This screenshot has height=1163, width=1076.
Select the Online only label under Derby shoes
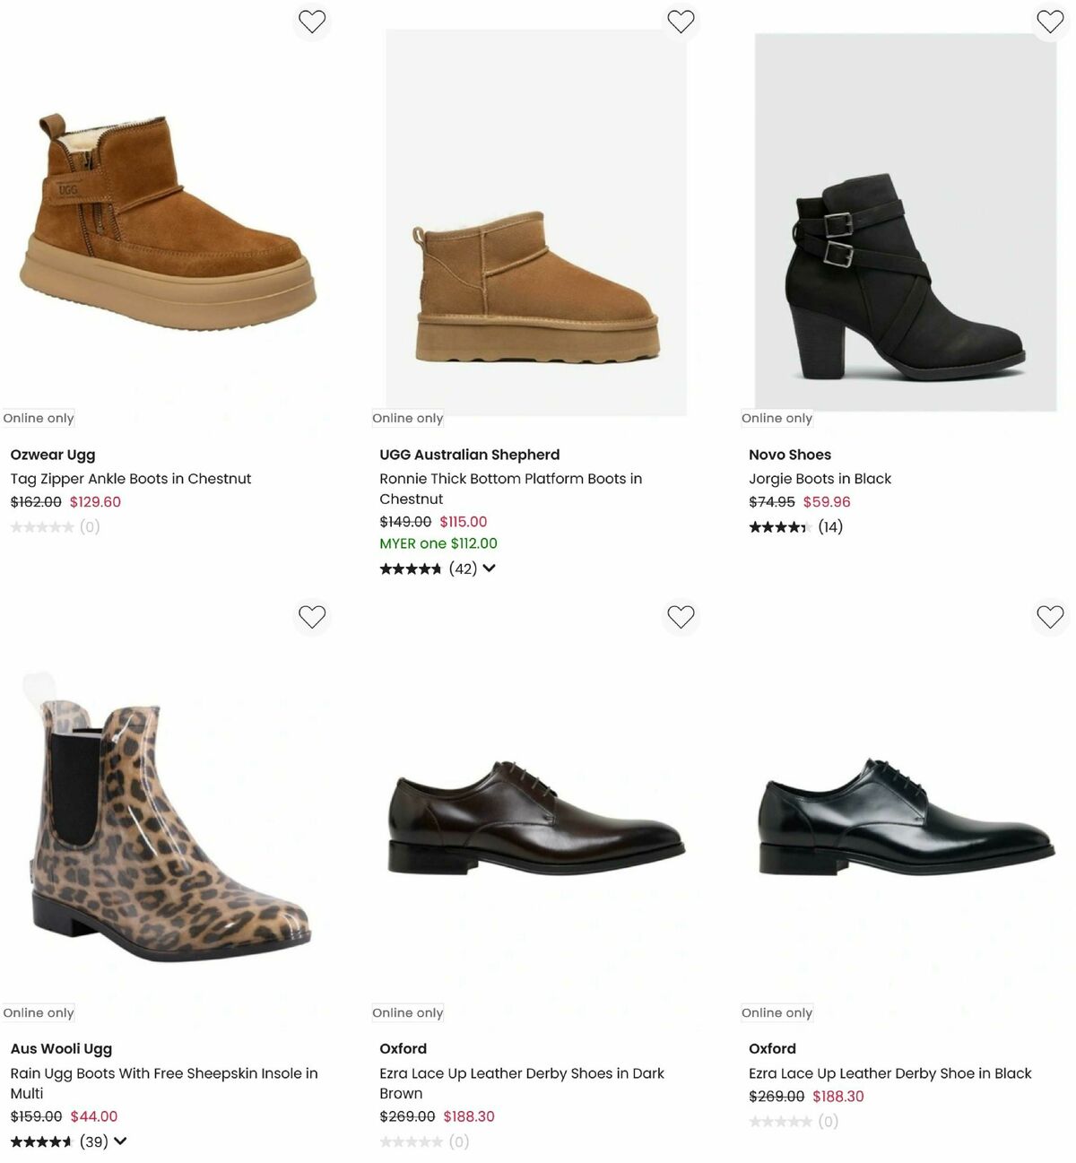coord(407,1012)
